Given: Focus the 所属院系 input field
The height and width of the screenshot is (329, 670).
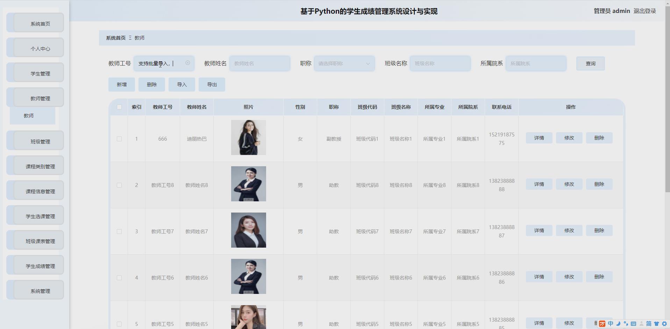Looking at the screenshot, I should 536,63.
